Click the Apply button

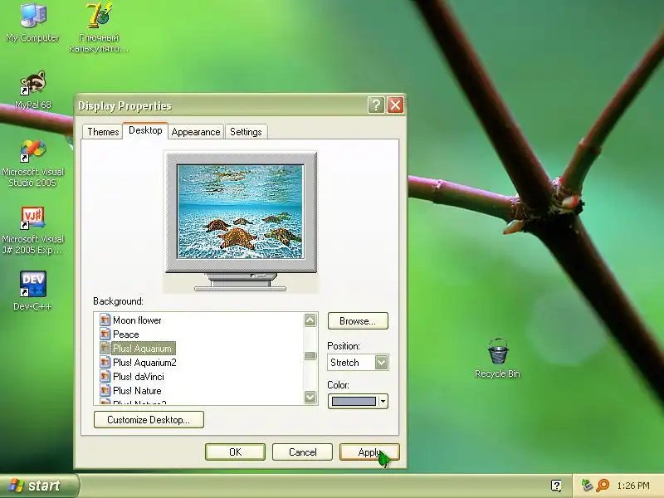tap(369, 452)
